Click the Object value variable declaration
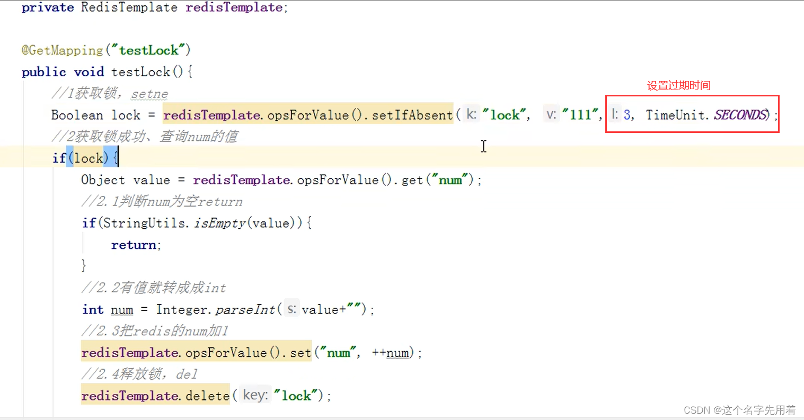Viewport: 804px width, 420px height. coord(125,180)
